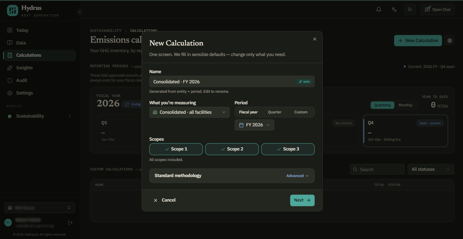Image resolution: width=463 pixels, height=239 pixels.
Task: Open the notifications bell
Action: pyautogui.click(x=379, y=9)
